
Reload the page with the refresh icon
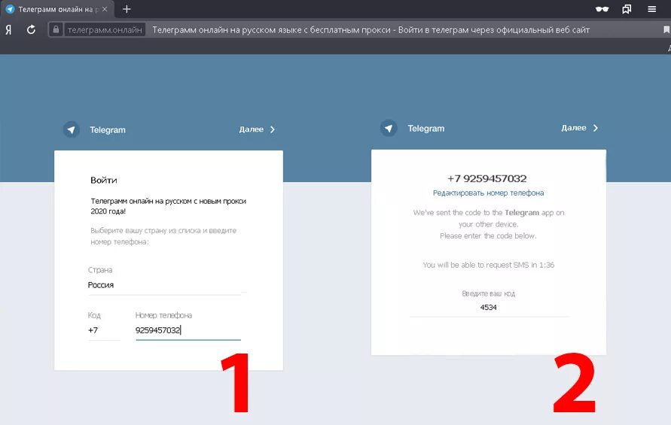[31, 30]
